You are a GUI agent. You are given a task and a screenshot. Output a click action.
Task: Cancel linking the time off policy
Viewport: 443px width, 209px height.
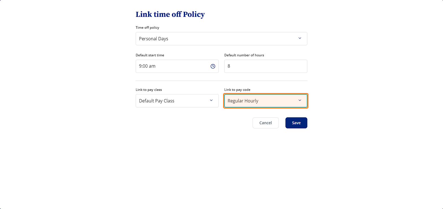(x=266, y=123)
